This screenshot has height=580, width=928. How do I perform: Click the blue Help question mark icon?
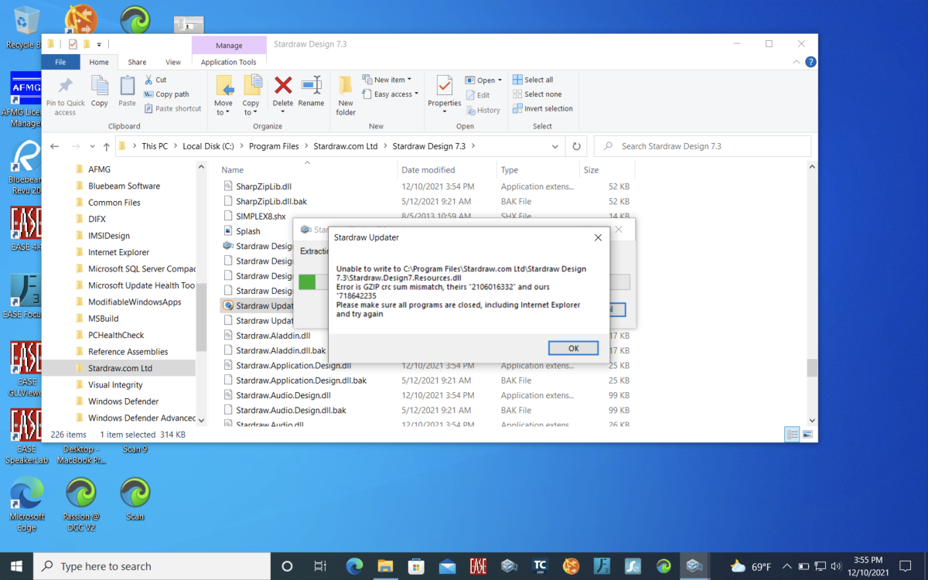pyautogui.click(x=810, y=62)
